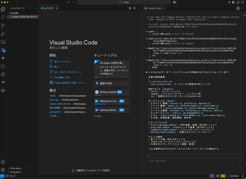Open the Source Control view icon
Viewport: 246px width, 179px height.
click(x=3, y=26)
